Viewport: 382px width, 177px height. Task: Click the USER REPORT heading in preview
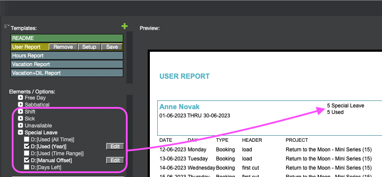click(184, 76)
